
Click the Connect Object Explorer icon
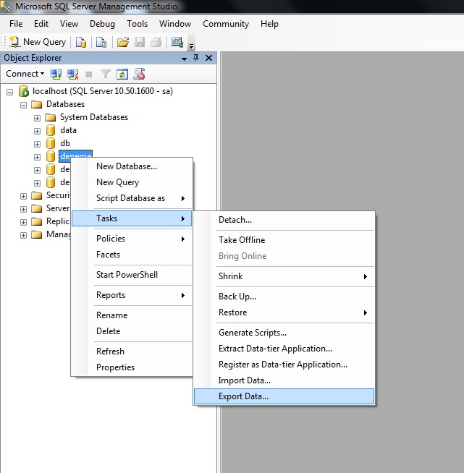56,74
